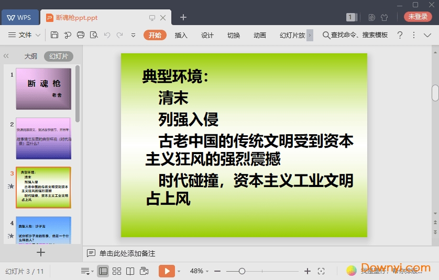
Task: Click the 未登录 login button
Action: pos(418,17)
